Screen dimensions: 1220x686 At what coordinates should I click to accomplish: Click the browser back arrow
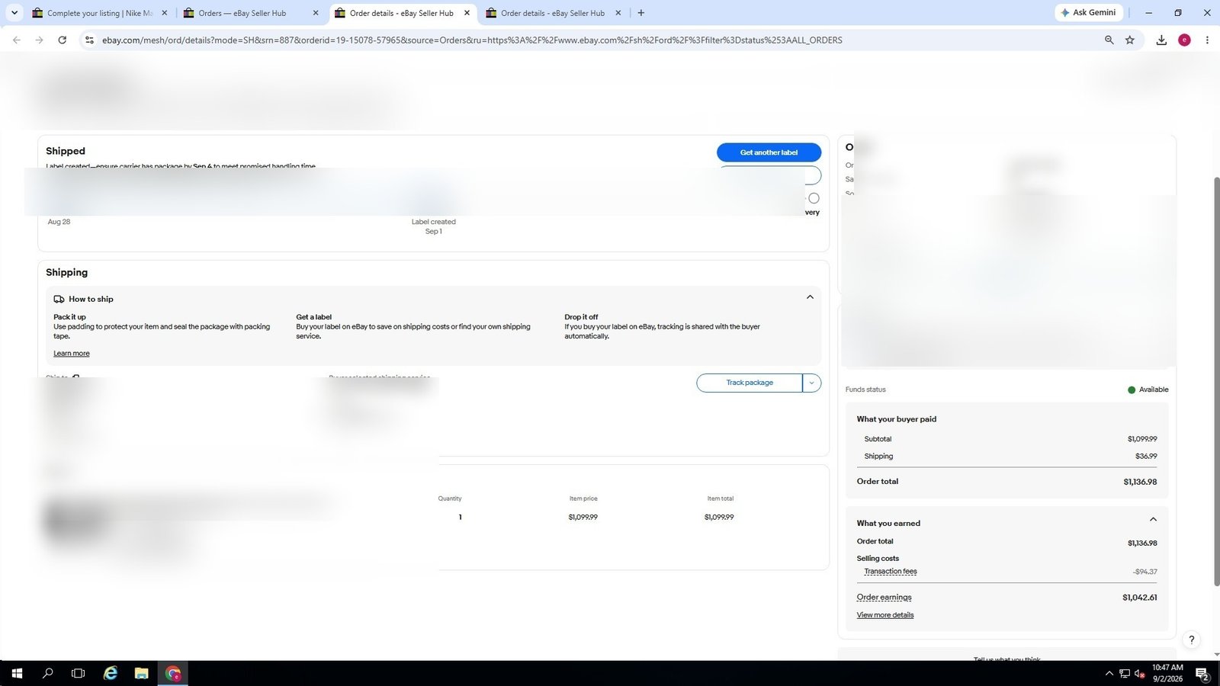(x=17, y=40)
